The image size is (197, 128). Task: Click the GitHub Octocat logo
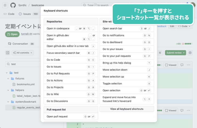coord(13,5)
